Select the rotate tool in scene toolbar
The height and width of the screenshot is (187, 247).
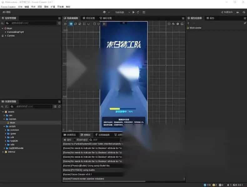(75, 24)
